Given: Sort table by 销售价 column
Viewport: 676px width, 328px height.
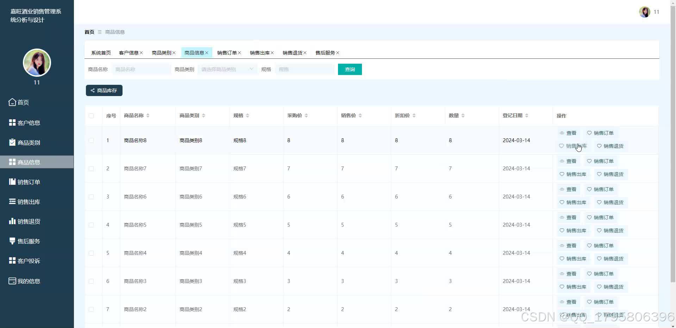Looking at the screenshot, I should 360,116.
